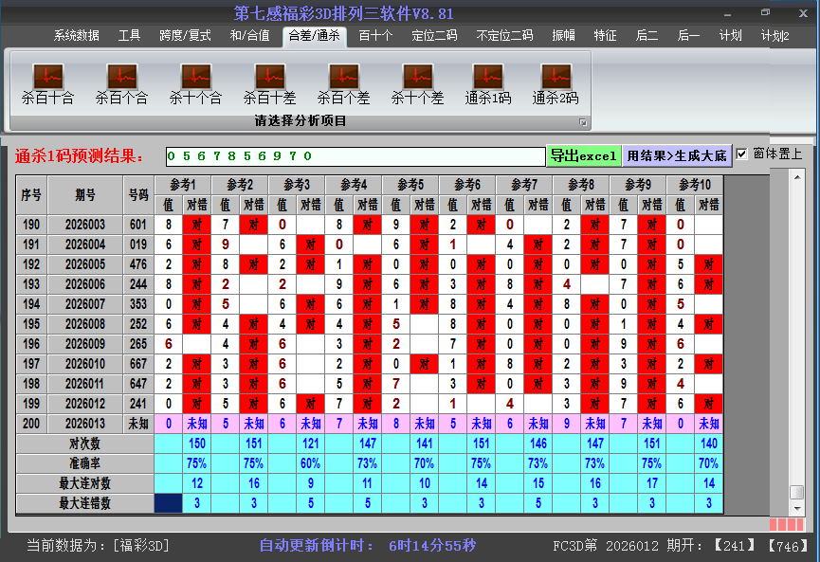The width and height of the screenshot is (820, 562).
Task: Go to the 定位二码 tab
Action: tap(434, 36)
